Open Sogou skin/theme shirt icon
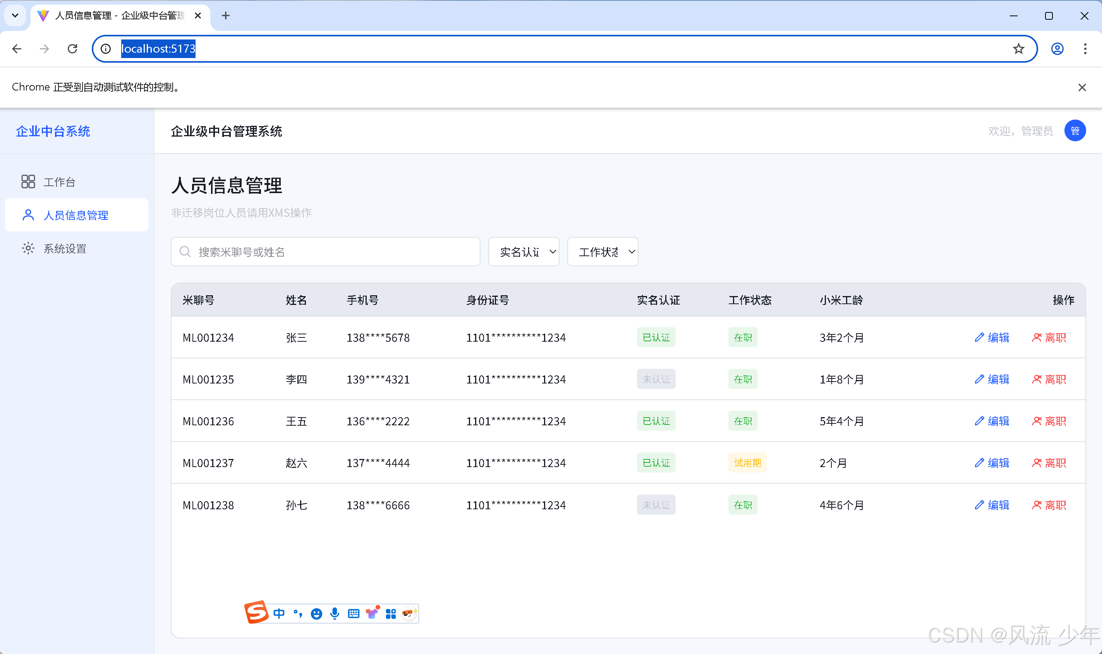 coord(372,613)
